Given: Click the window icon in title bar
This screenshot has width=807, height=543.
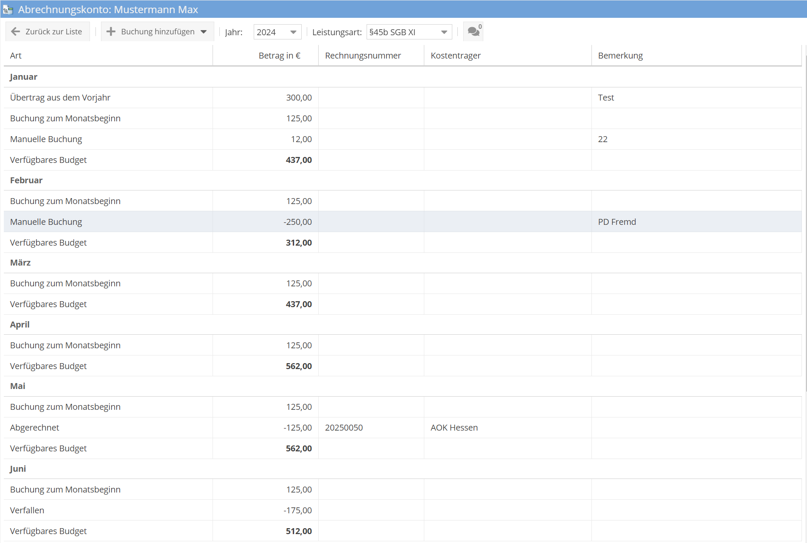Looking at the screenshot, I should [x=8, y=9].
